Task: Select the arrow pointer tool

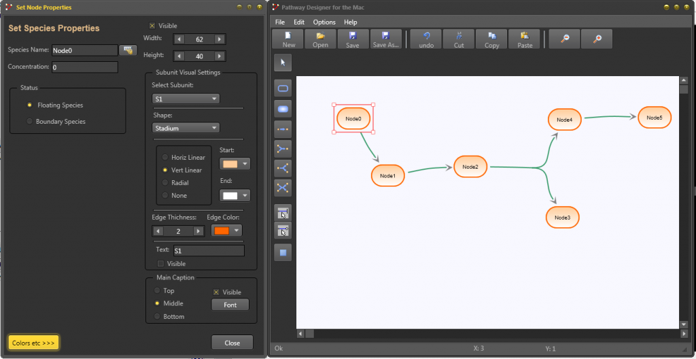Action: click(x=283, y=63)
